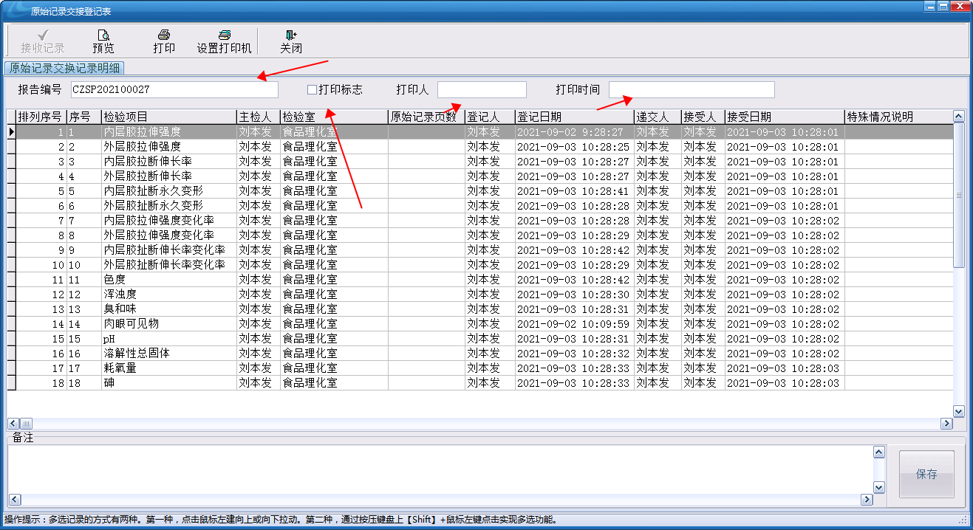The height and width of the screenshot is (530, 973).
Task: Click the vertical scrollbar thumb of table
Action: [x=958, y=196]
